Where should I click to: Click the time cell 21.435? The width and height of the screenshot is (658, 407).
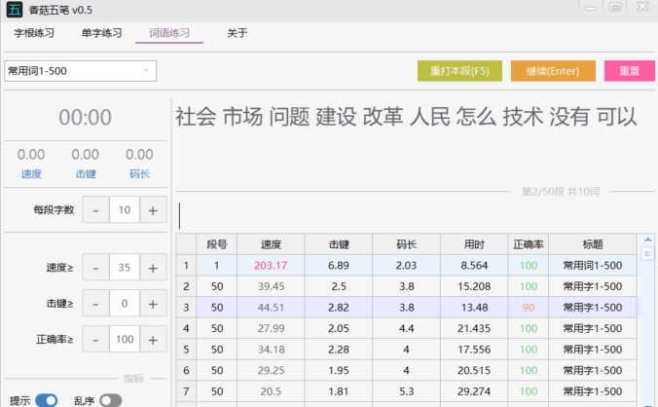[x=474, y=328]
